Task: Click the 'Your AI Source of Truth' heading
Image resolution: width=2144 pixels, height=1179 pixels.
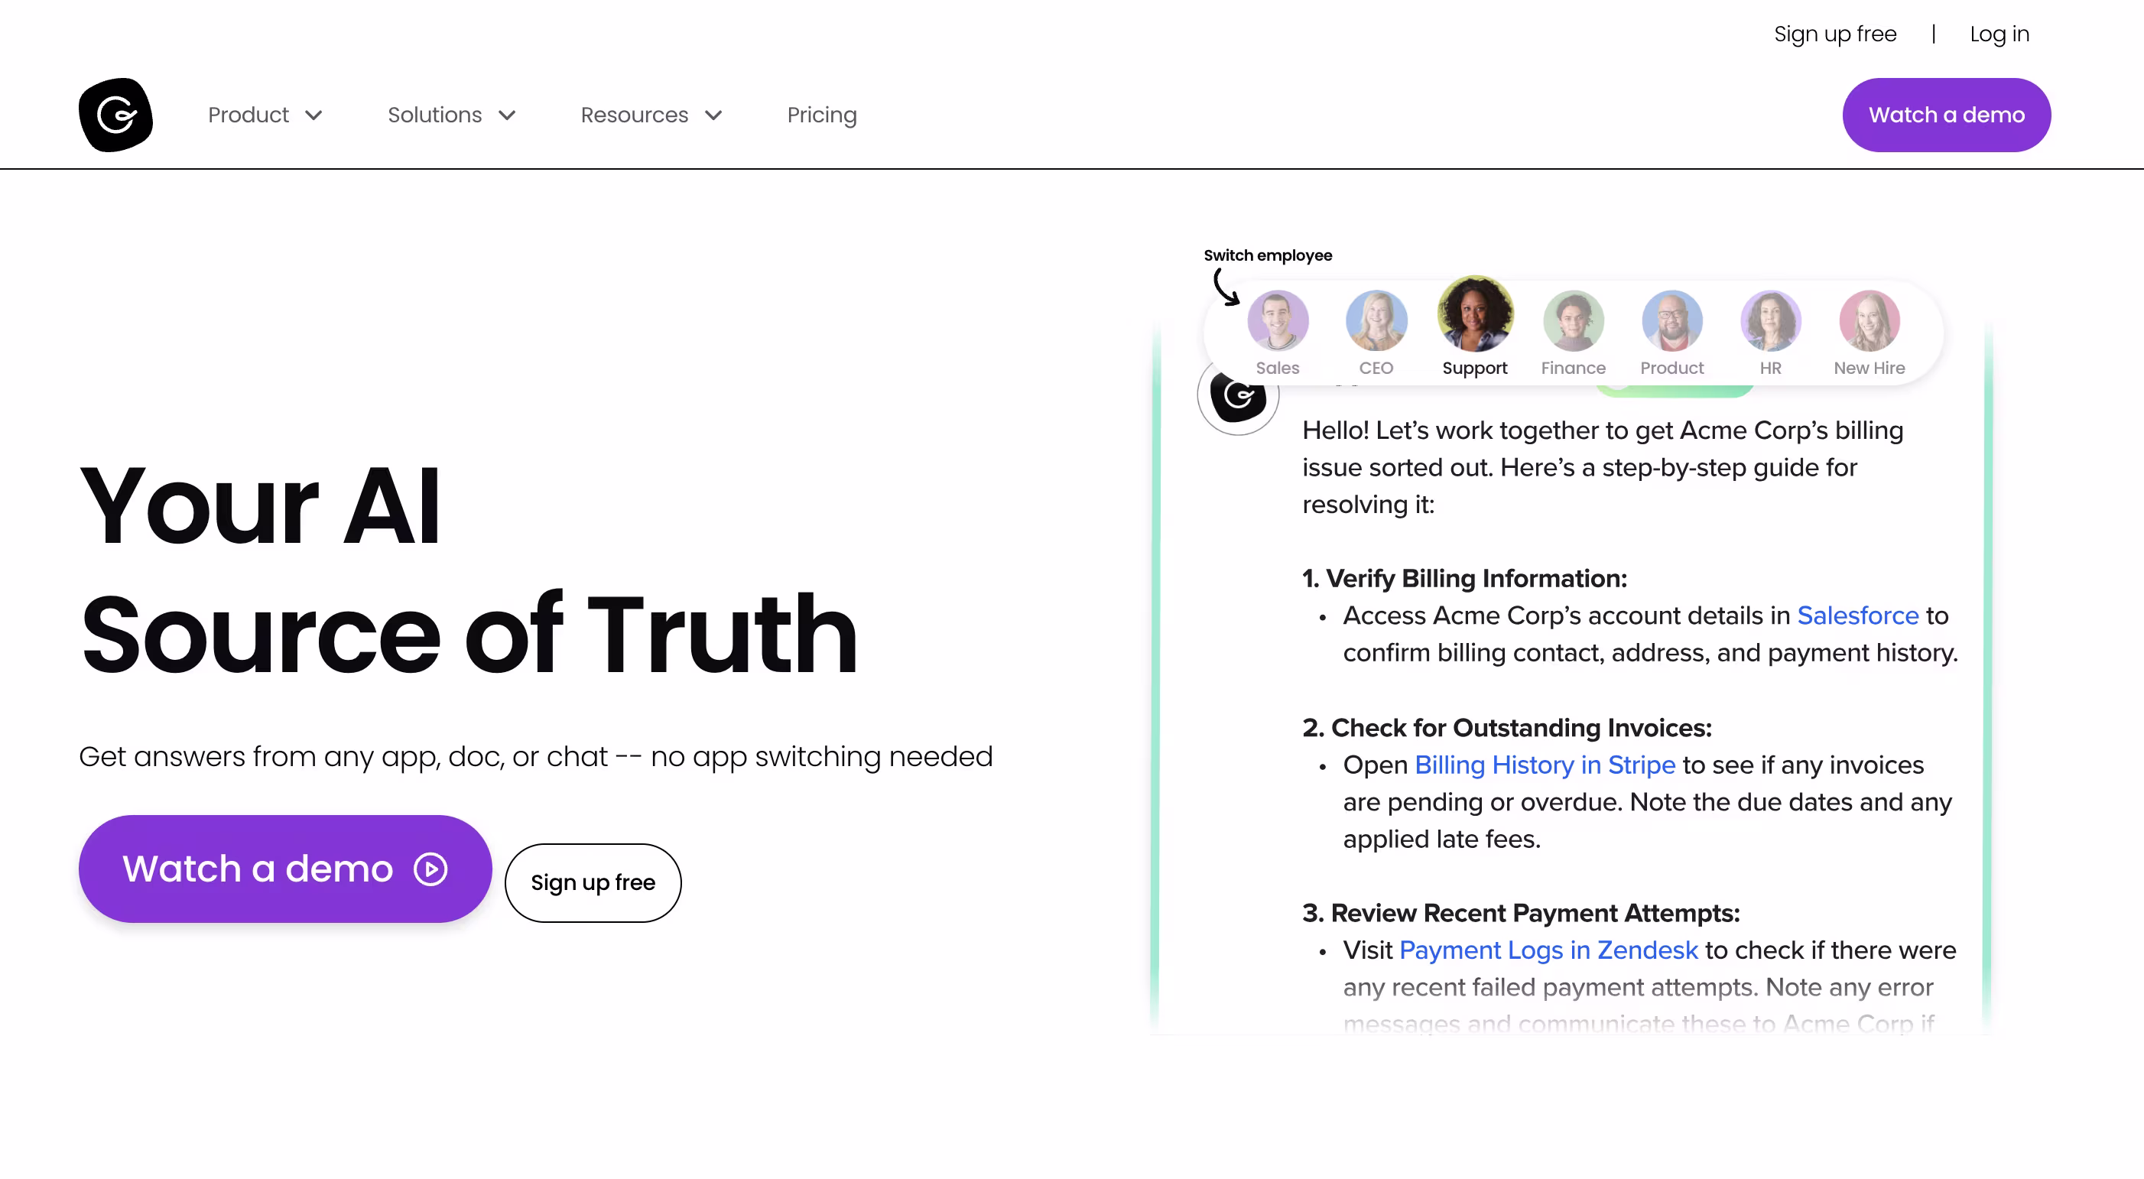Action: 469,570
